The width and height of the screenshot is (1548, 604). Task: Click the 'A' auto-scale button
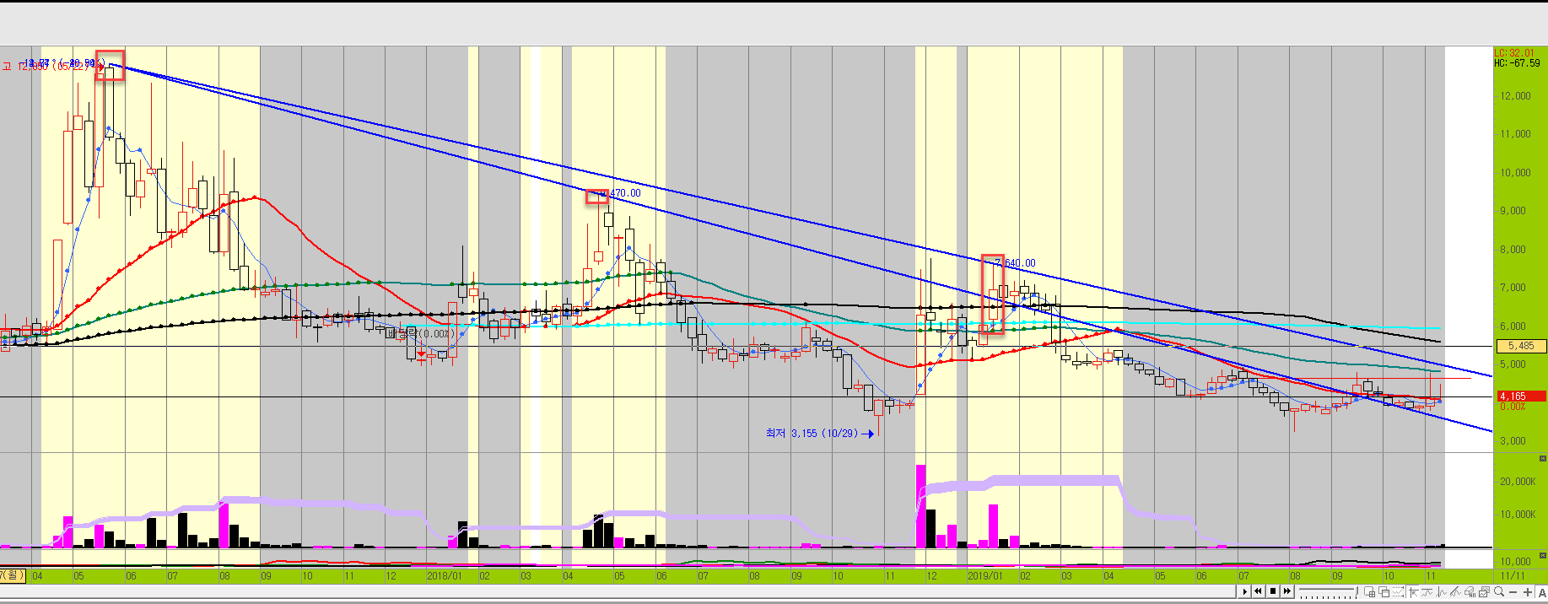coord(1542,592)
